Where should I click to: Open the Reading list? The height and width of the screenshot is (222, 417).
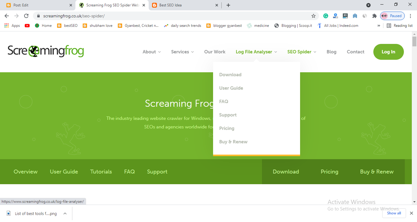click(x=400, y=26)
